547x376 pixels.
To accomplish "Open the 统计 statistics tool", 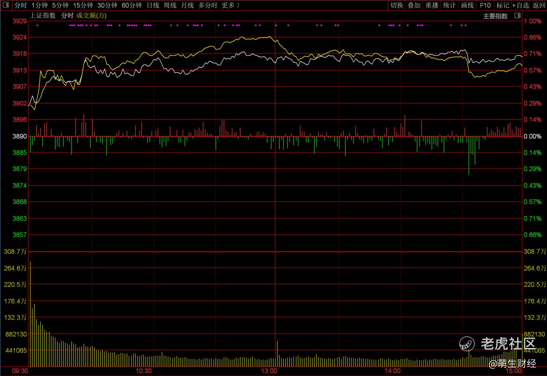I will 449,5.
